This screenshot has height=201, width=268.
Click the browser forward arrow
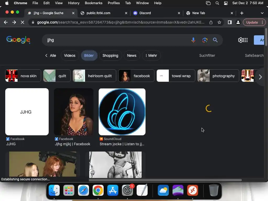tap(14, 22)
